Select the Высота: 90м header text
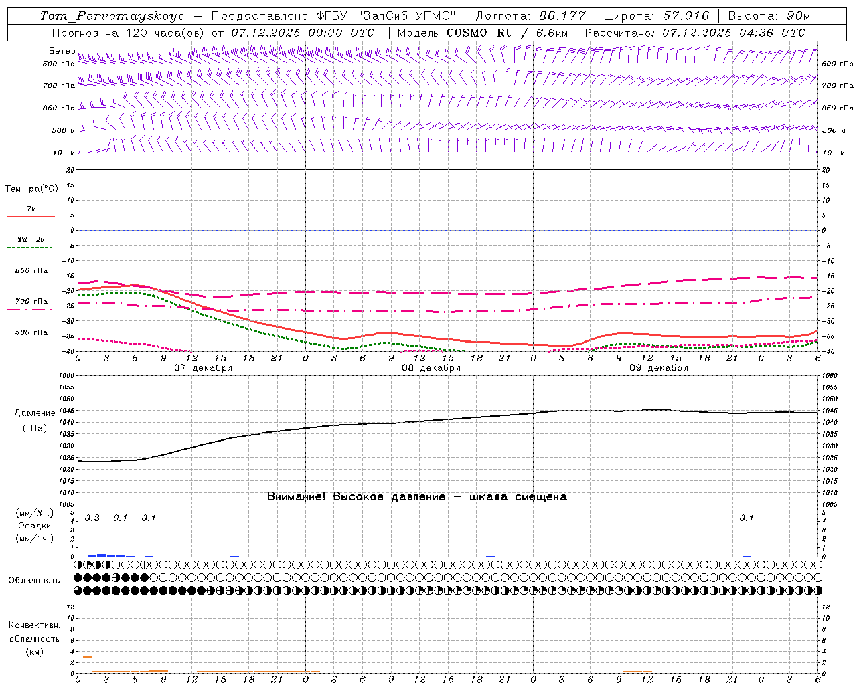 (x=769, y=16)
